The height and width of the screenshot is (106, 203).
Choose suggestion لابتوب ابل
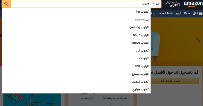[76, 51]
